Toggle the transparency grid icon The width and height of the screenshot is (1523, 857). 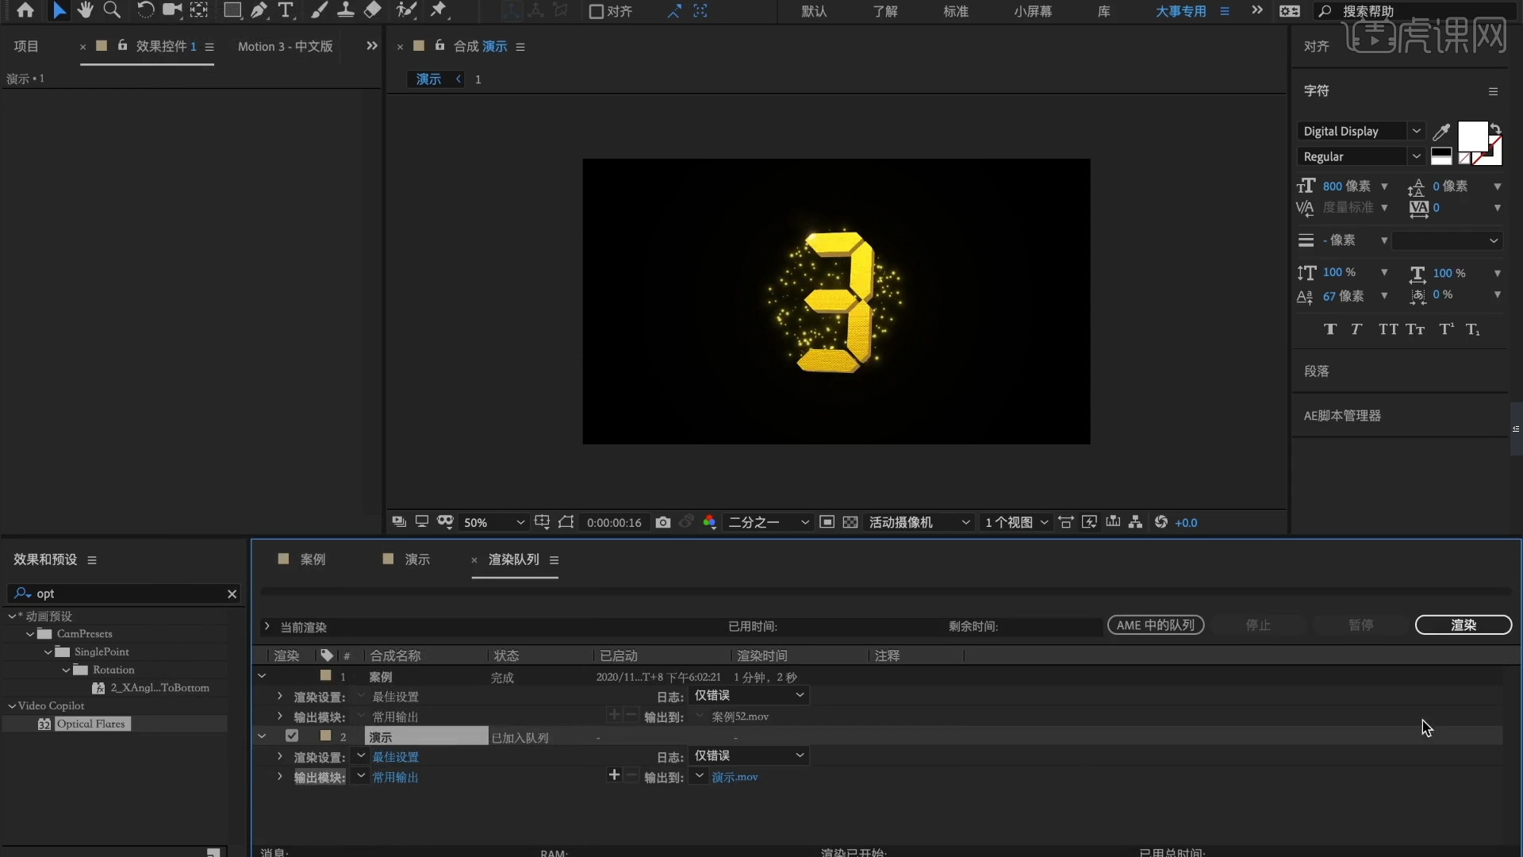(x=850, y=522)
